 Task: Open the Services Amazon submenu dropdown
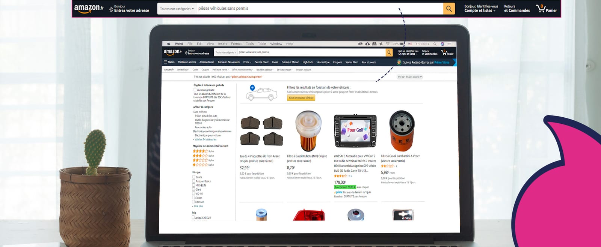click(284, 70)
